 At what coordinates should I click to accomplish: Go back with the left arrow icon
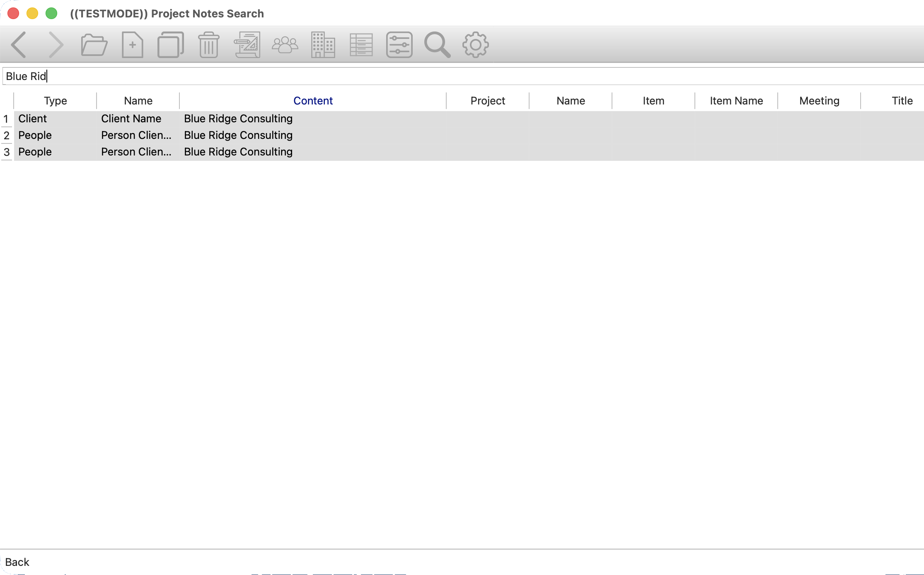point(19,45)
